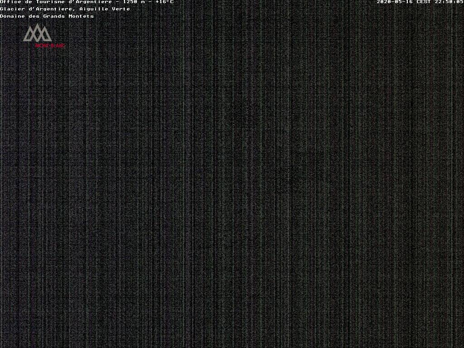Click the word "Glacier" in second line
Screen dimensions: 464x348
pos(12,9)
